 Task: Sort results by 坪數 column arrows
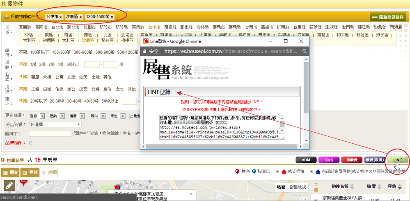point(401,186)
